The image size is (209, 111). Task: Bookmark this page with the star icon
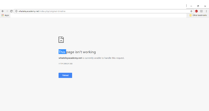(191, 11)
